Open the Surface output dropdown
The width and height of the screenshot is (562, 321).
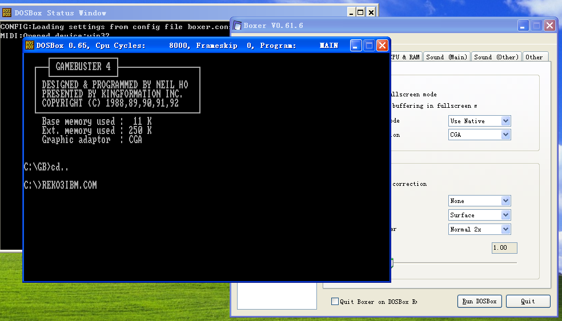[x=505, y=215]
